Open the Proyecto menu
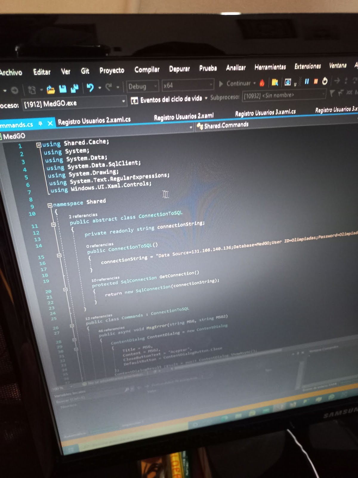 (112, 70)
